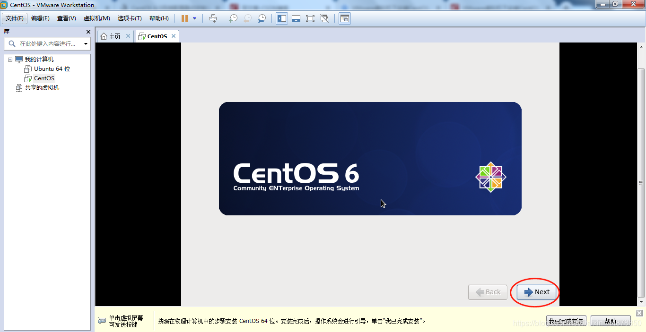Select 我的计算机 in the library tree
646x332 pixels.
click(39, 60)
